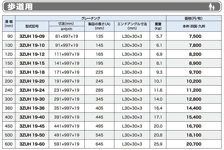Click weight value 5.7
The image size is (224, 150).
[x=159, y=36]
